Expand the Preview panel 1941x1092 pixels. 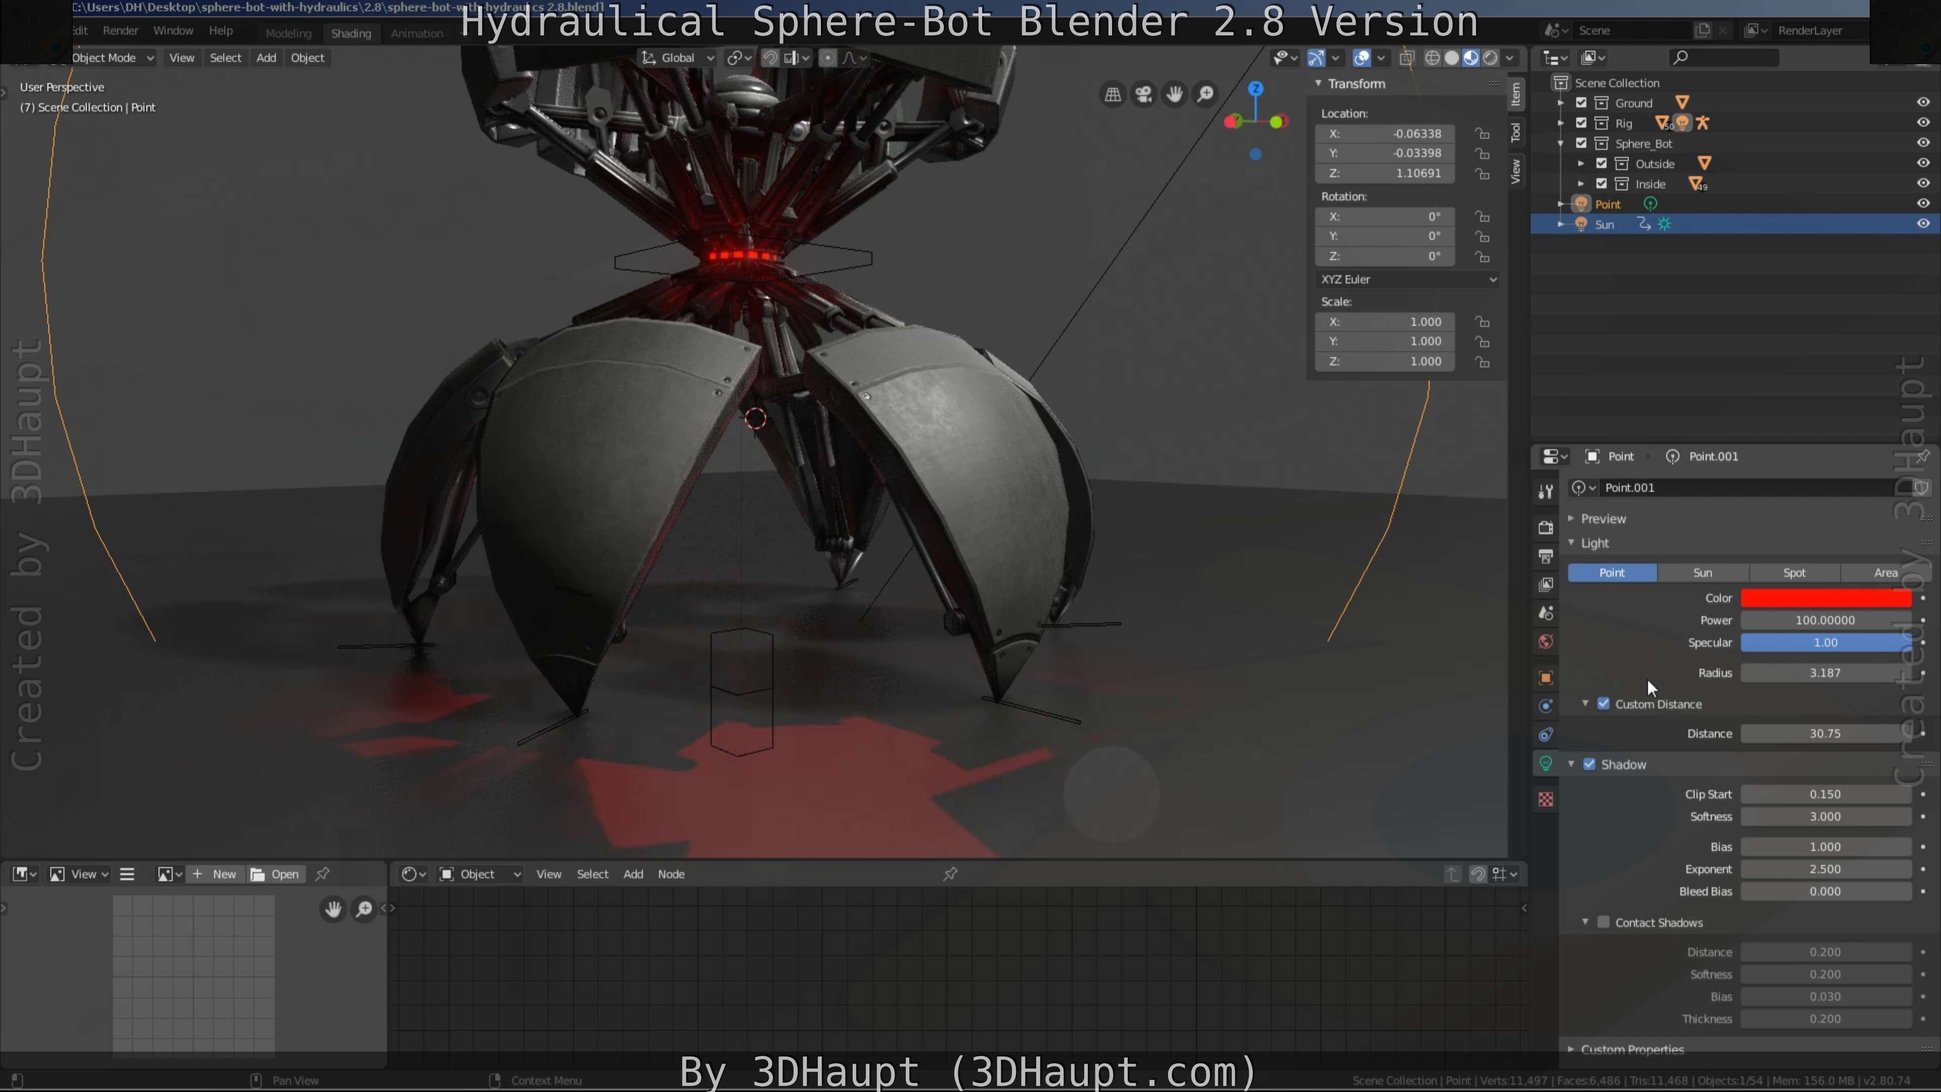click(1603, 519)
